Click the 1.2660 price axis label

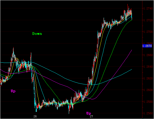(x=148, y=55)
